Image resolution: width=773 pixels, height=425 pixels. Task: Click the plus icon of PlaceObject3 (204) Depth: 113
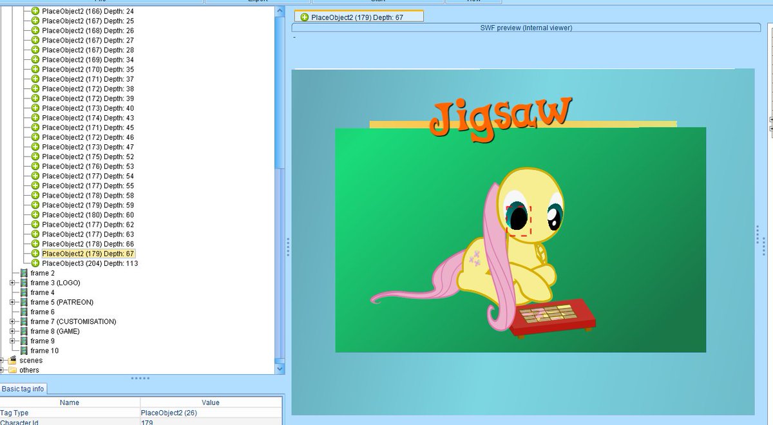35,263
